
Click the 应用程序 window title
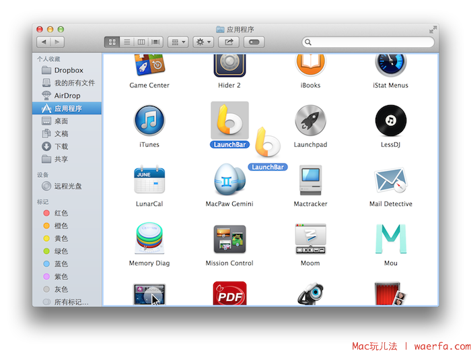240,30
